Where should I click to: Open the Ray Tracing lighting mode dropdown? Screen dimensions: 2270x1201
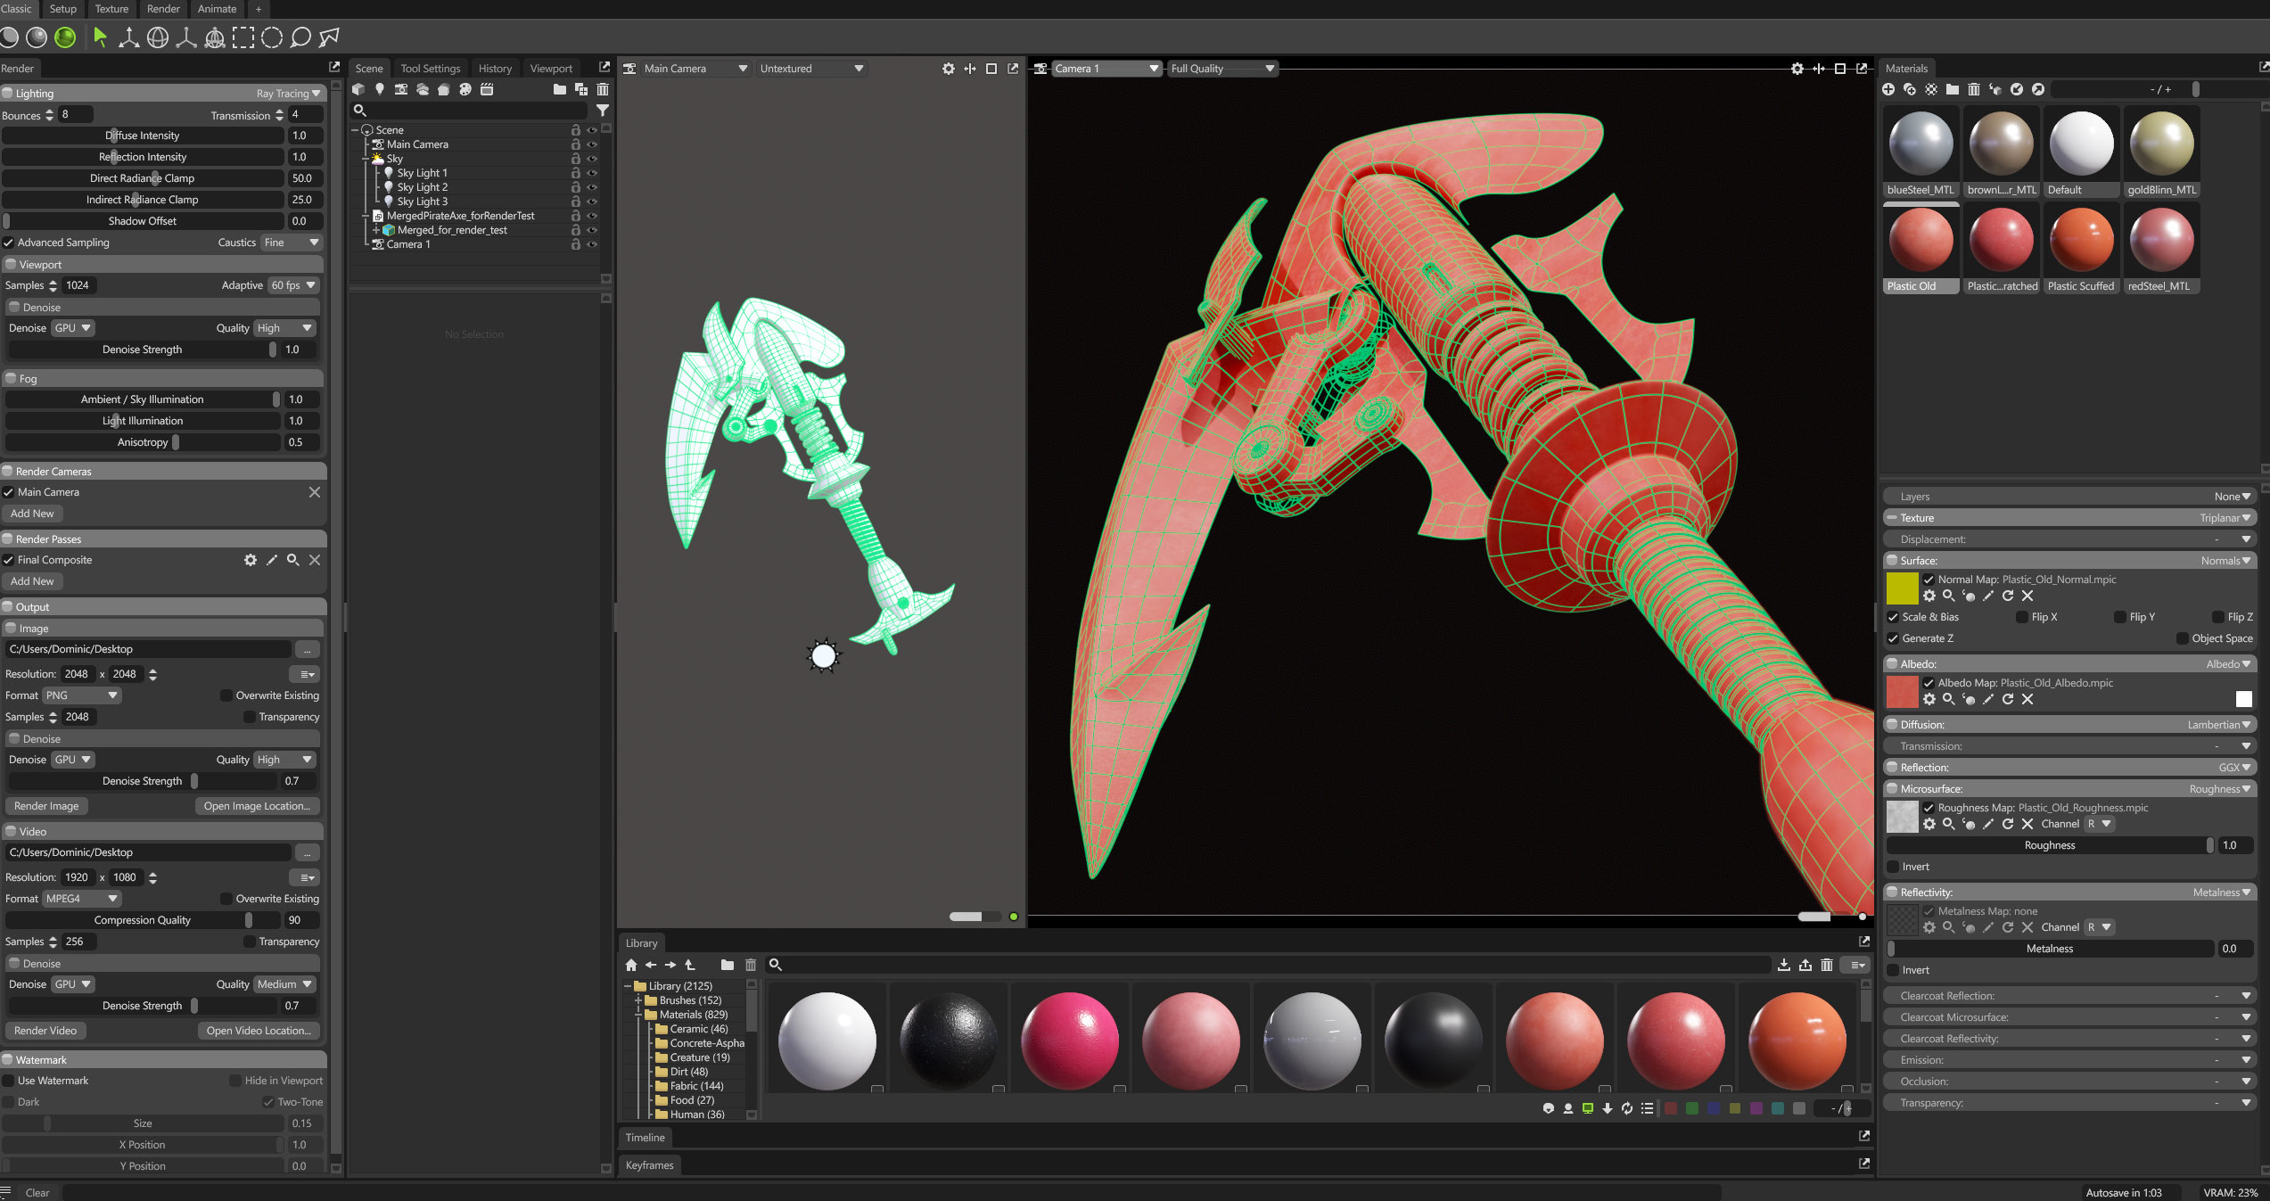287,93
